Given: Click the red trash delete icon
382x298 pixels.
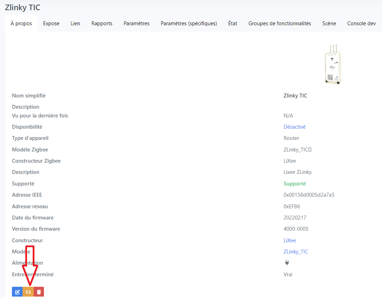Looking at the screenshot, I should 39,292.
